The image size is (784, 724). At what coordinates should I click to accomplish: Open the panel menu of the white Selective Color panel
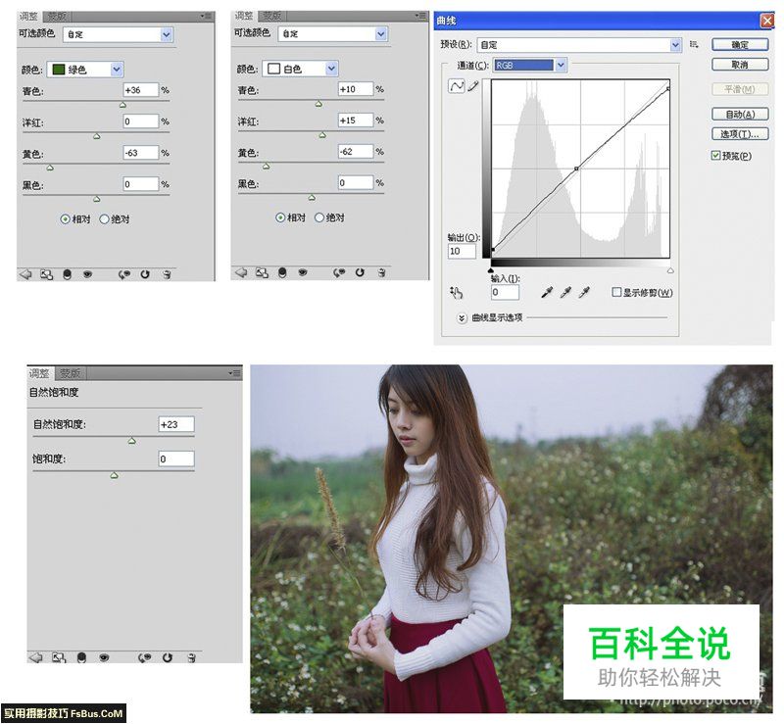pos(419,16)
